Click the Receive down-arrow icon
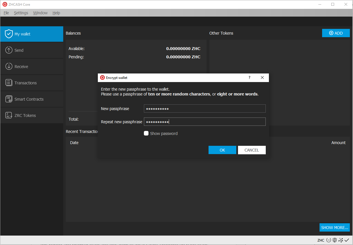The height and width of the screenshot is (245, 353). pyautogui.click(x=9, y=66)
